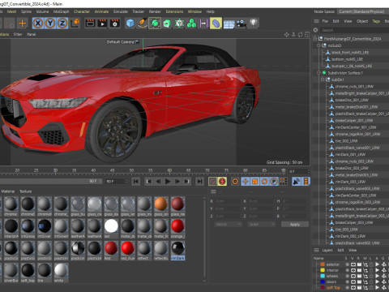Viewport: 389px width, 292px height.
Task: Toggle visibility eye for exterior layer
Action: (x=353, y=264)
